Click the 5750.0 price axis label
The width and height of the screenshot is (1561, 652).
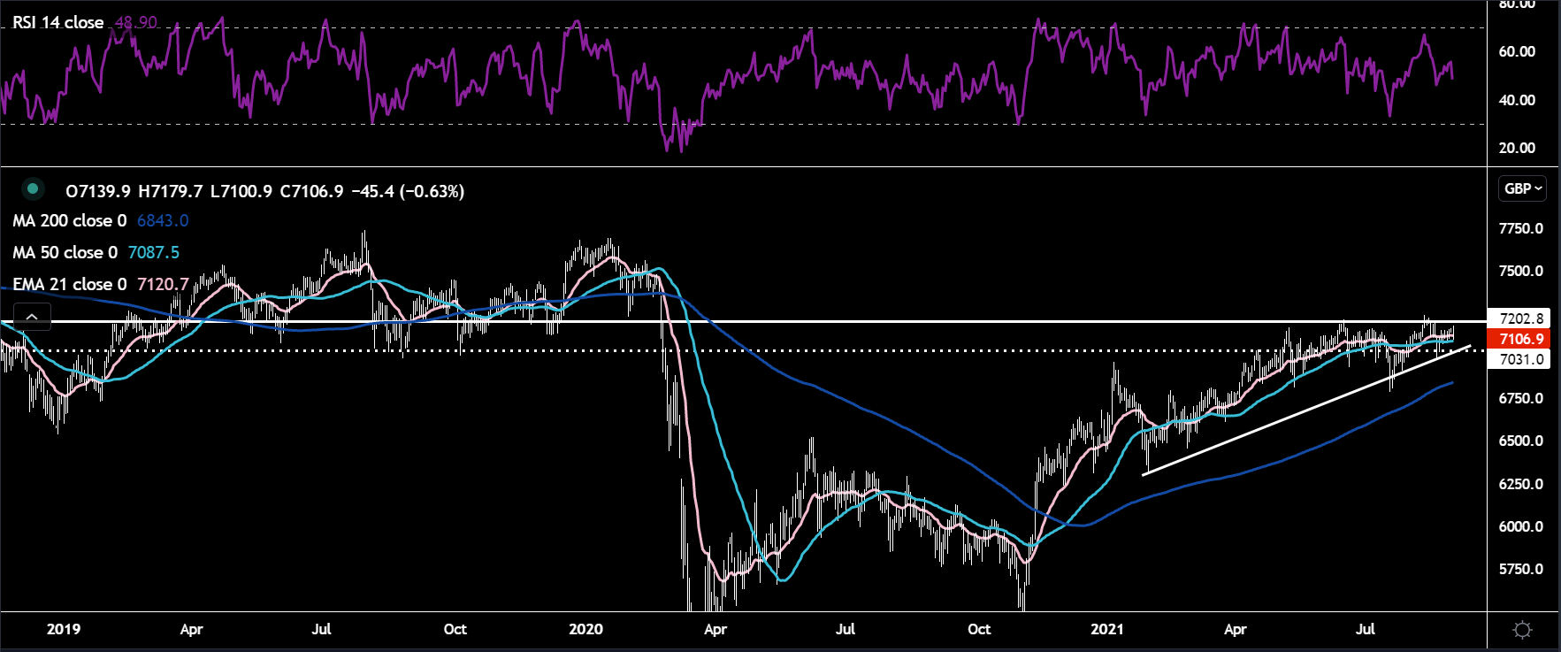[1520, 569]
